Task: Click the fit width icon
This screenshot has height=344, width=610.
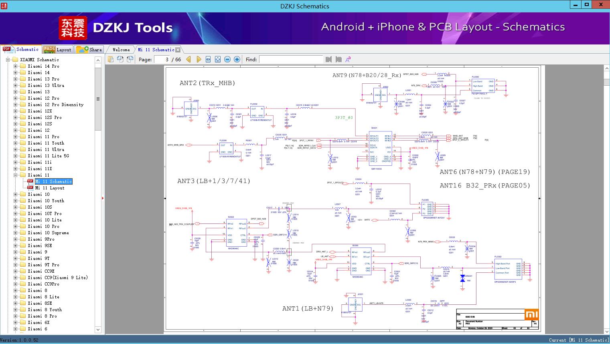Action: [208, 59]
